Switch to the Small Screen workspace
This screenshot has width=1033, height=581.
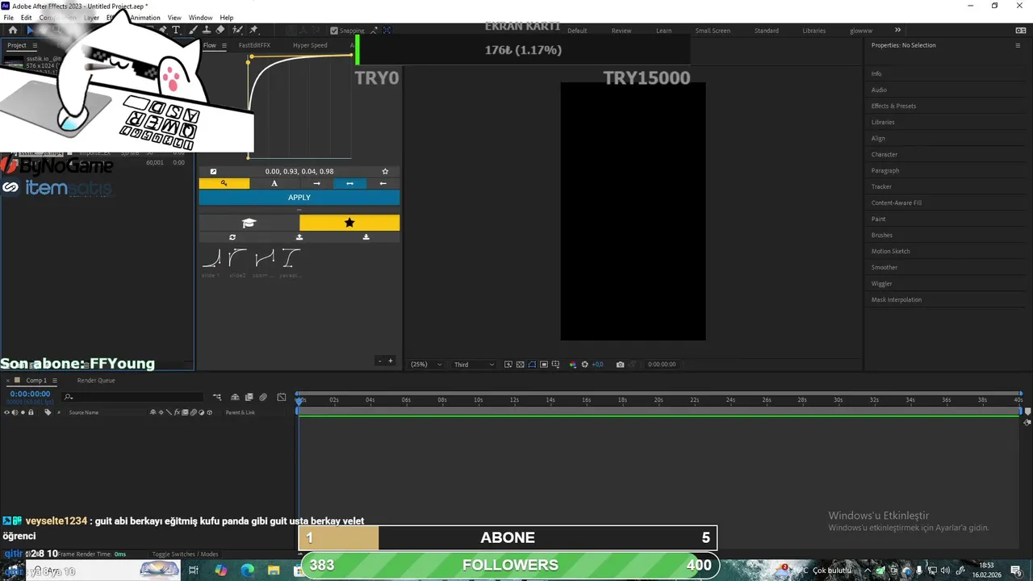point(713,31)
